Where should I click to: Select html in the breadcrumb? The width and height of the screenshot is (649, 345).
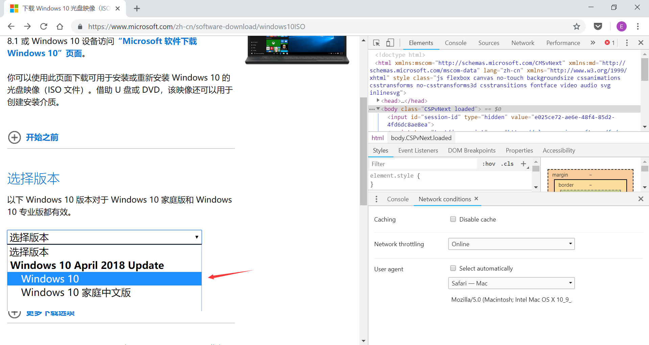click(378, 138)
